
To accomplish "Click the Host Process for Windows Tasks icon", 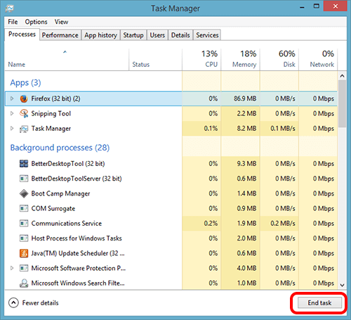I will click(x=24, y=238).
